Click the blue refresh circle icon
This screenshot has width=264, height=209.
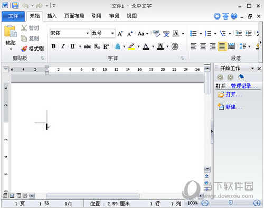217,16
